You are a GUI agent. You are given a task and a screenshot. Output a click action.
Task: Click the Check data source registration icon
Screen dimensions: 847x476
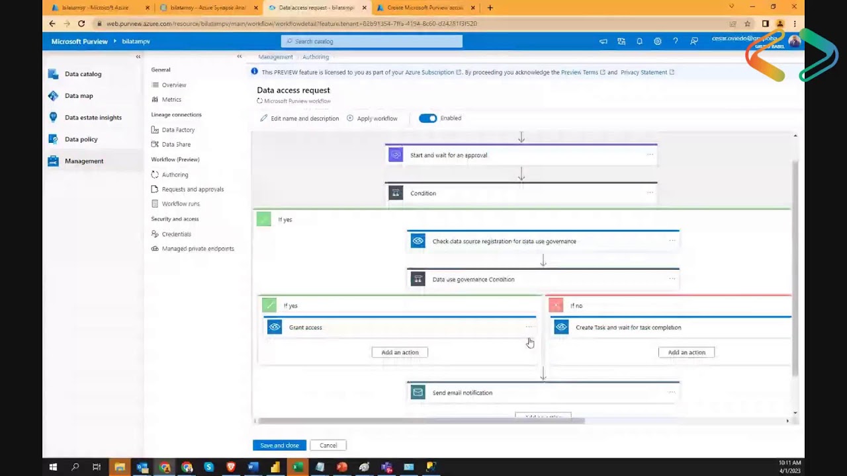[x=418, y=241]
